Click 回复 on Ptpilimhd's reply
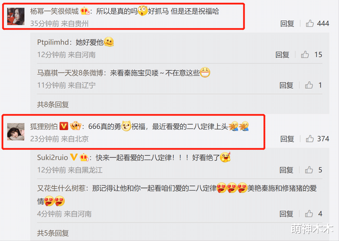 pyautogui.click(x=282, y=55)
